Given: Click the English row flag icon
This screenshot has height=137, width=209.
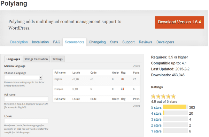Looking at the screenshot, I should coord(122,79).
